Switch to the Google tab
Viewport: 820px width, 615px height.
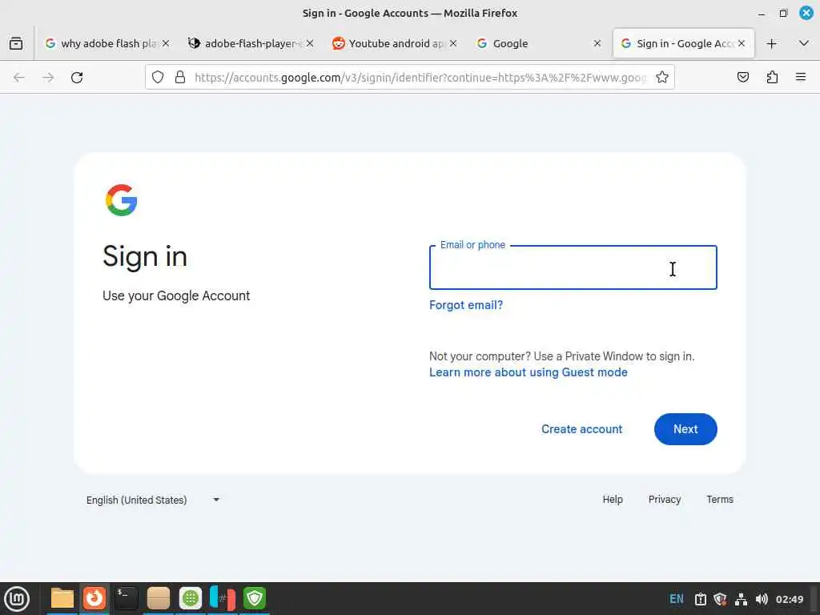click(538, 43)
